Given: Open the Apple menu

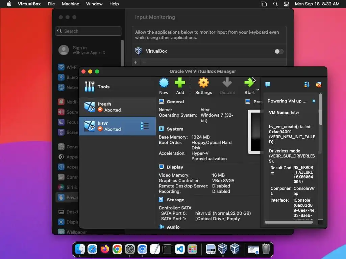Looking at the screenshot, I should coord(9,4).
